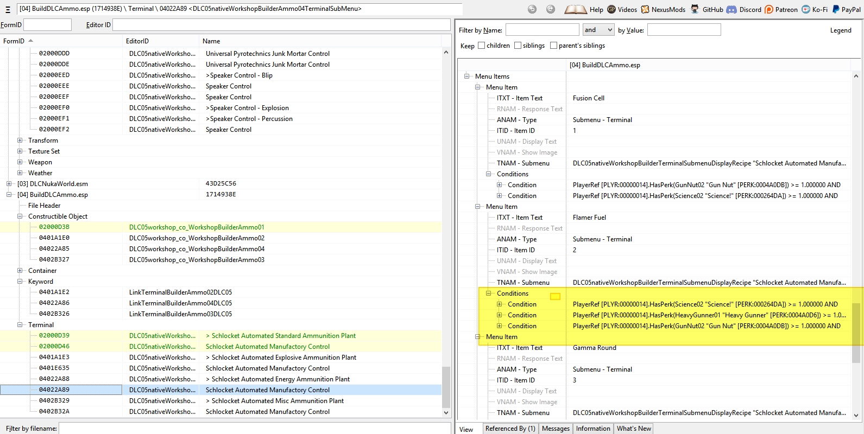Collapse the Menu Items node

[466, 76]
